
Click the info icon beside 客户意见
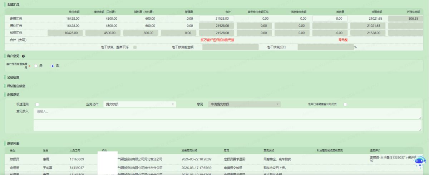(x=23, y=56)
